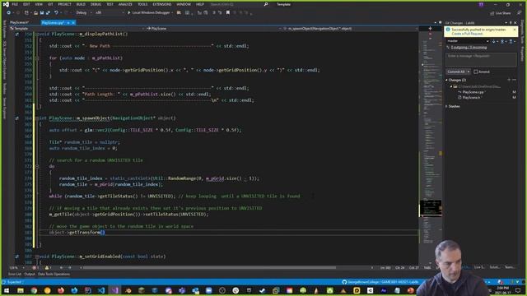This screenshot has height=296, width=527.
Task: Open the Data Tools Operations tab
Action: click(54, 274)
